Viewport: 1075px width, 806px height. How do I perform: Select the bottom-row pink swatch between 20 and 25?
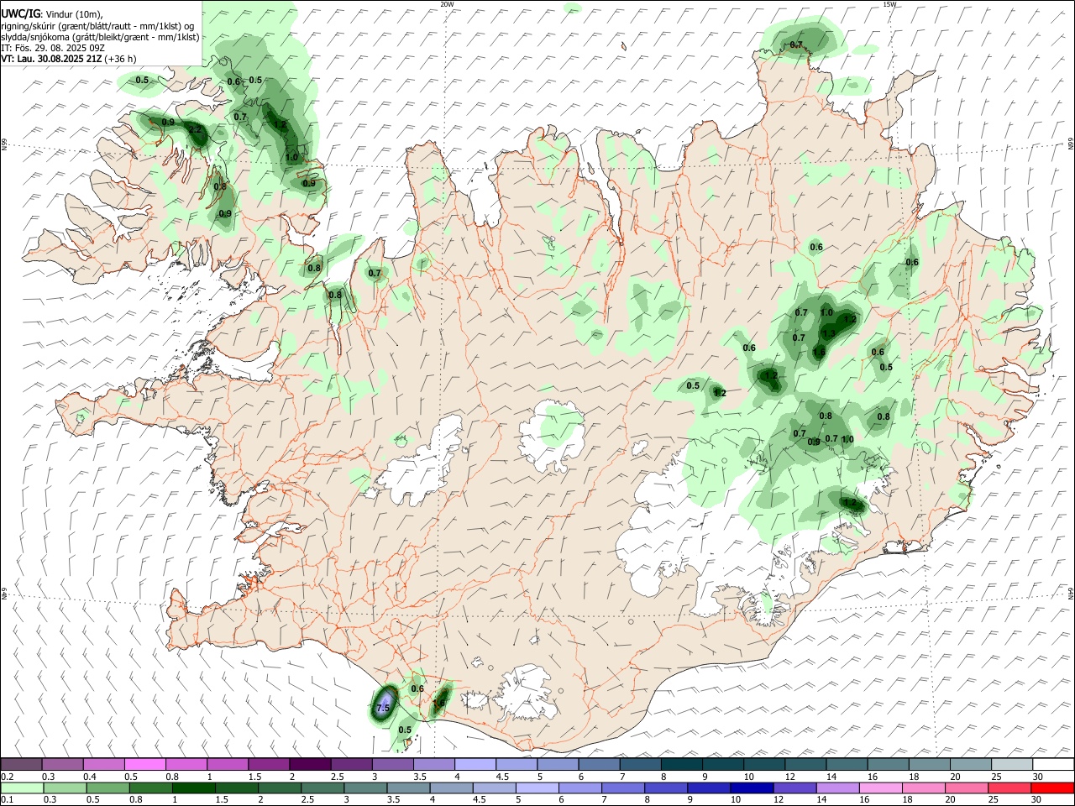pos(967,788)
